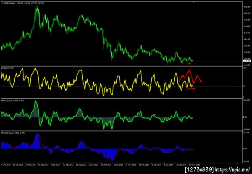The height and width of the screenshot is (174, 252).
Task: Click the deepest blue MACD histogram trough
Action: click(112, 160)
